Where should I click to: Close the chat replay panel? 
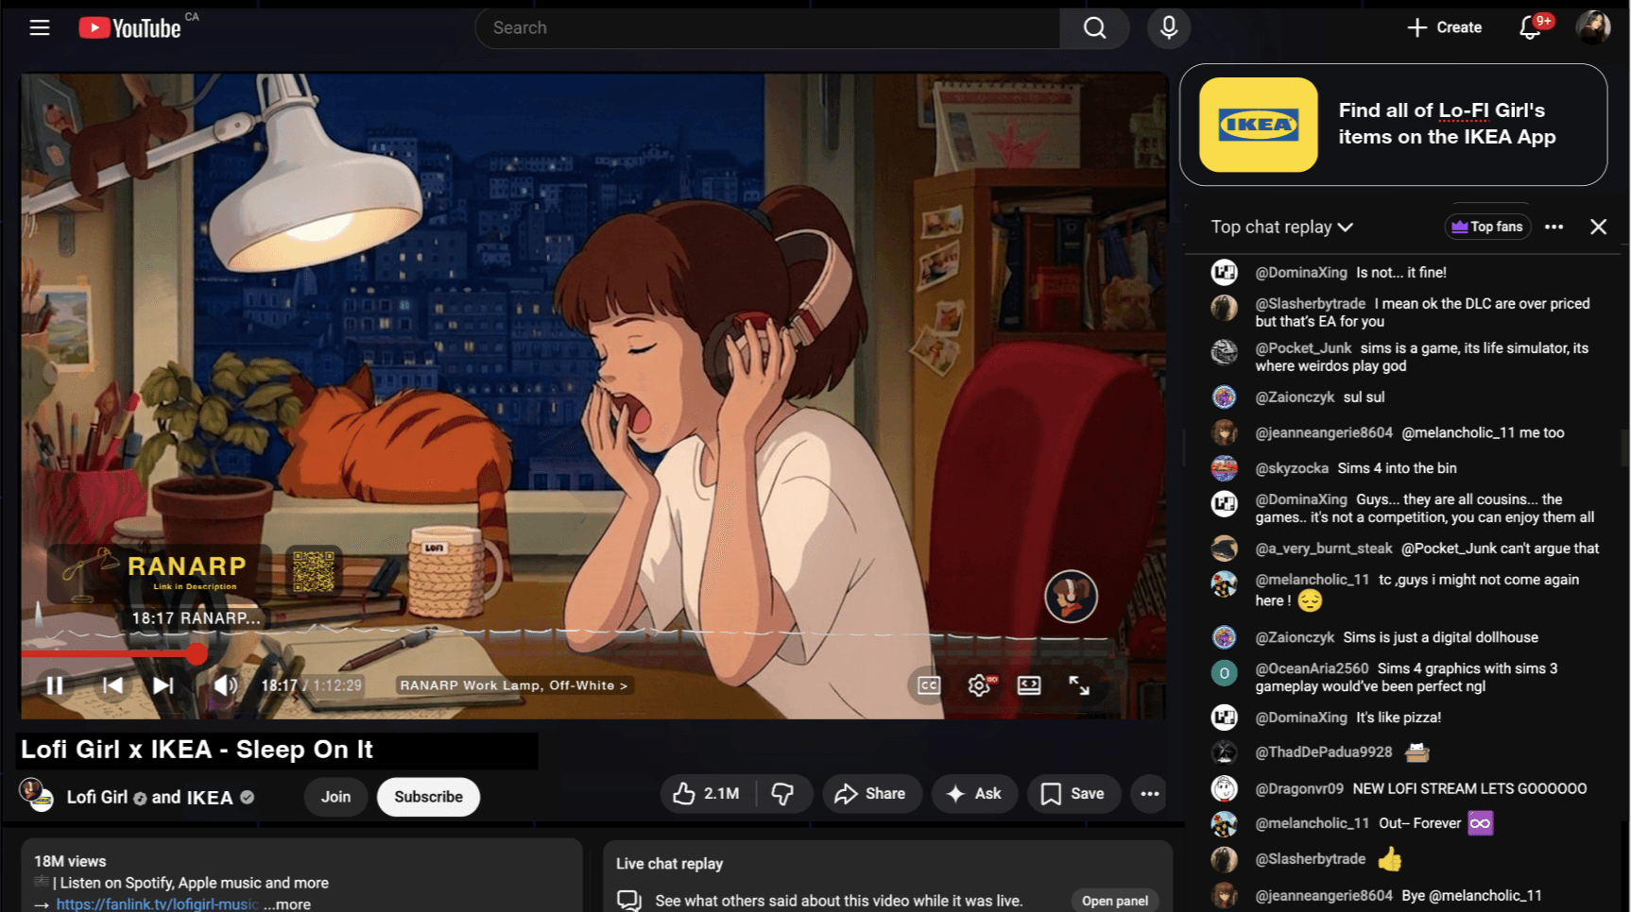coord(1598,227)
